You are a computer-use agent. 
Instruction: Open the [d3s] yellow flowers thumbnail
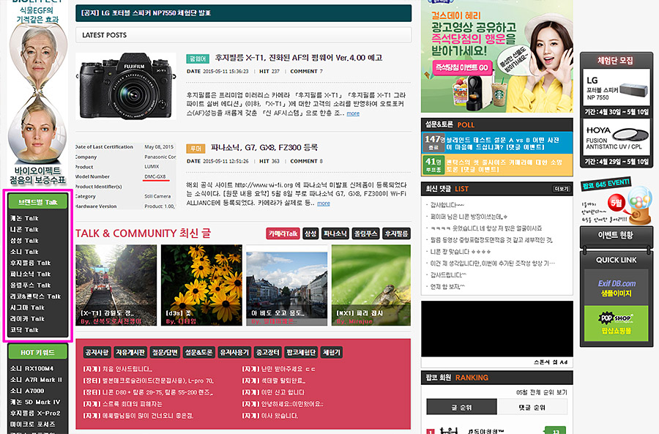tap(202, 285)
